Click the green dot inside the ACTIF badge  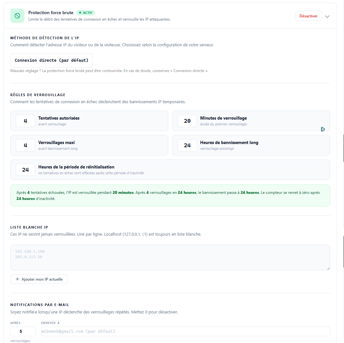80,13
